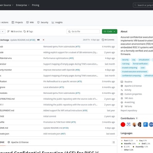Image resolution: width=153 pixels, height=153 pixels.
Task: Go to the Pricing page
Action: click(36, 5)
